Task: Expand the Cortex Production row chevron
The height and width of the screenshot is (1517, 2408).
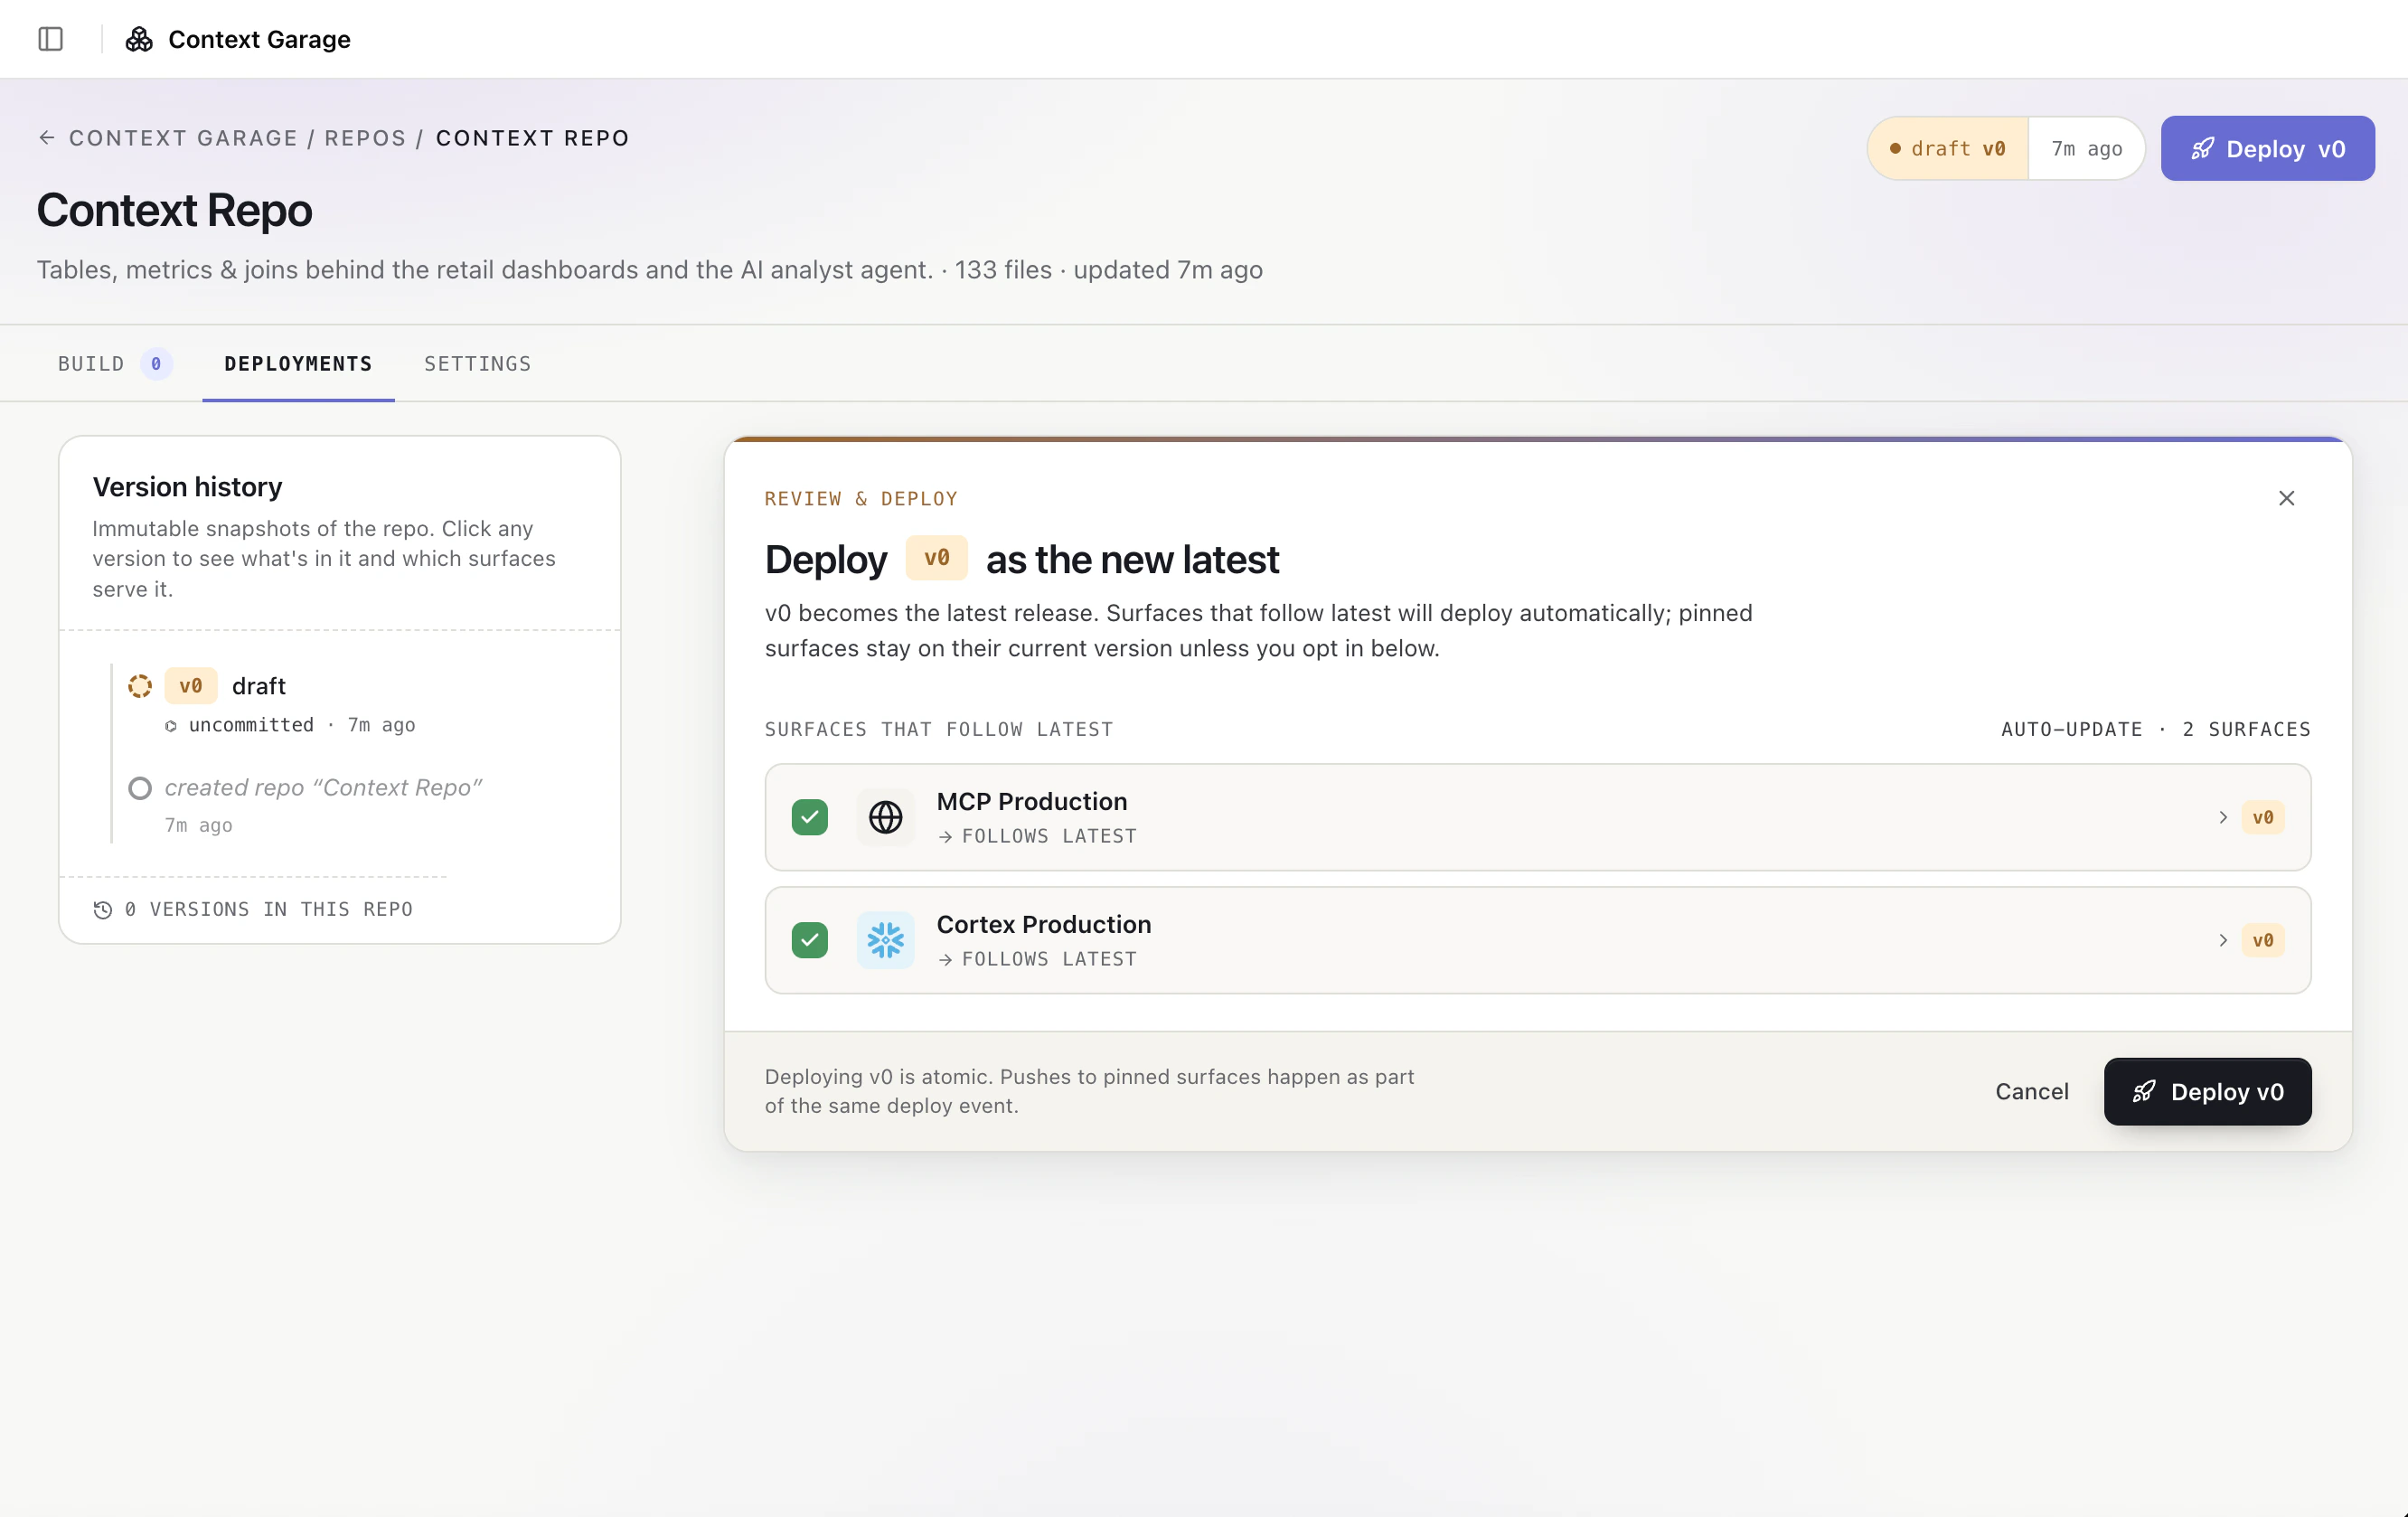Action: pos(2222,940)
